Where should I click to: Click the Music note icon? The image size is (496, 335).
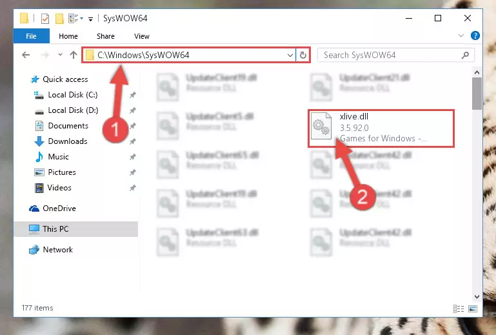pyautogui.click(x=39, y=157)
